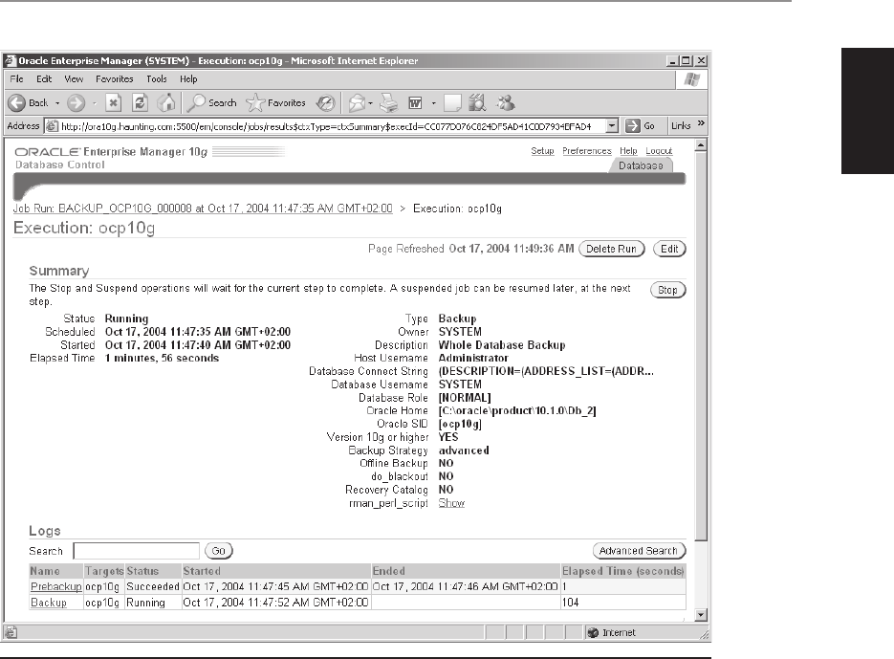Open the Tools menu
This screenshot has width=894, height=659.
156,78
